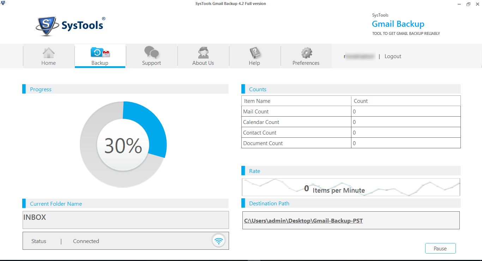Open the Home tab
This screenshot has height=261, width=482.
(49, 56)
